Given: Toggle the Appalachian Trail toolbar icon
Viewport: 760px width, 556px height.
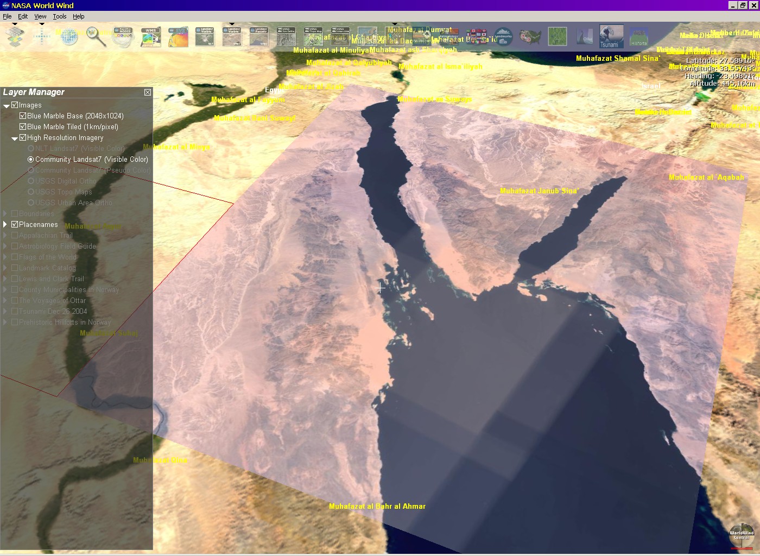Looking at the screenshot, I should coord(422,36).
